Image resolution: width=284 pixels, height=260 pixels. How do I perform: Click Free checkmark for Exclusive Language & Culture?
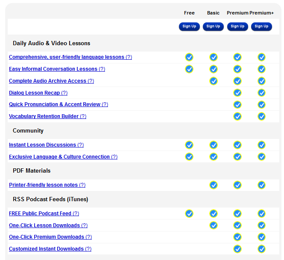(189, 157)
